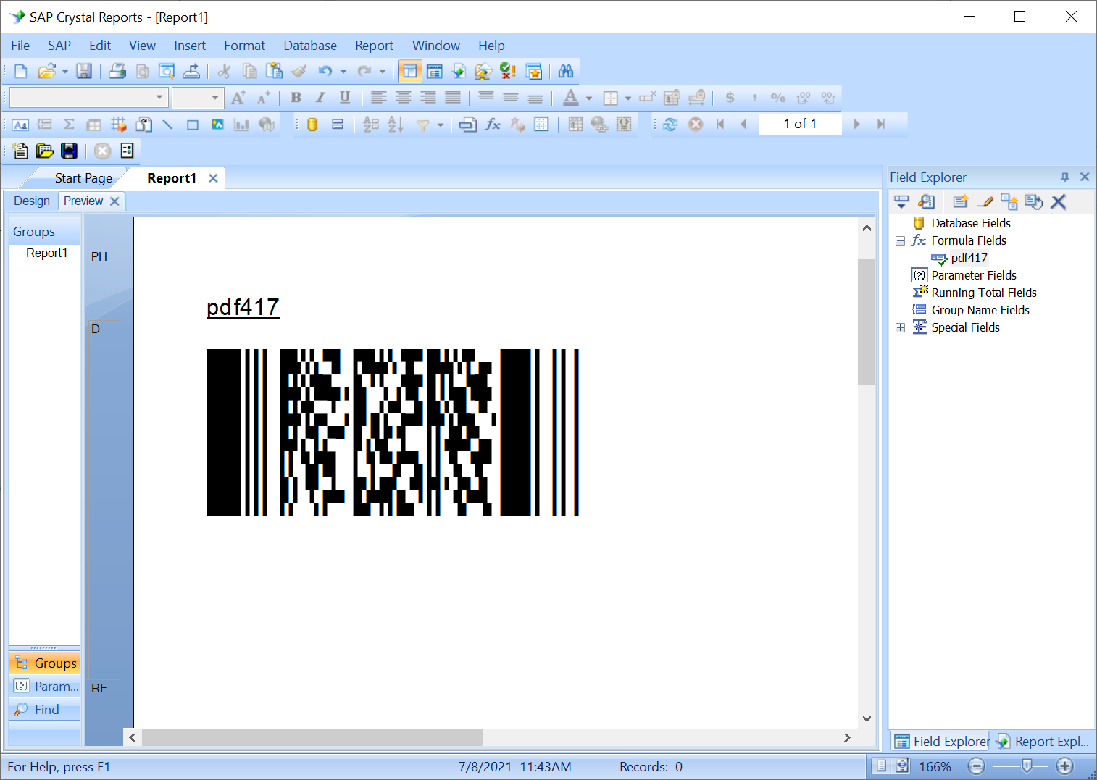Jump to last page arrow
The image size is (1097, 780).
(881, 125)
